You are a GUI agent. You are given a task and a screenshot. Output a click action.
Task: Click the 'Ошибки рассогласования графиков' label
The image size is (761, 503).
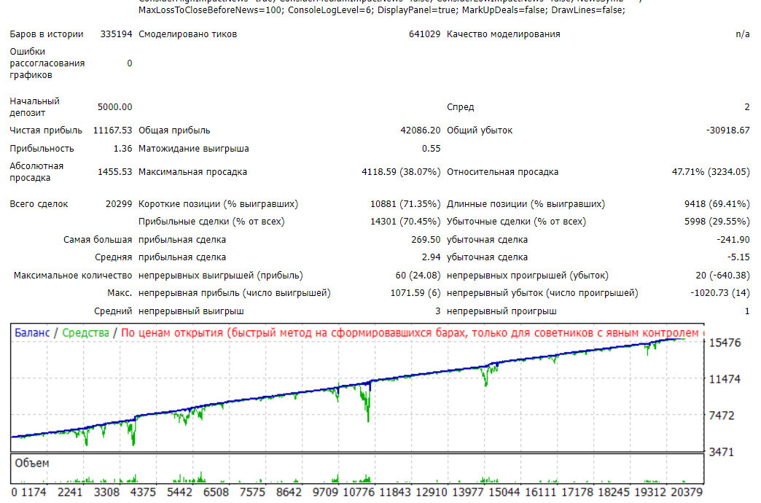point(47,63)
